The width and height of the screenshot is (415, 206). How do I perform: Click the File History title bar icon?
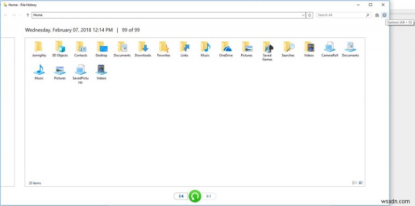[x=5, y=5]
